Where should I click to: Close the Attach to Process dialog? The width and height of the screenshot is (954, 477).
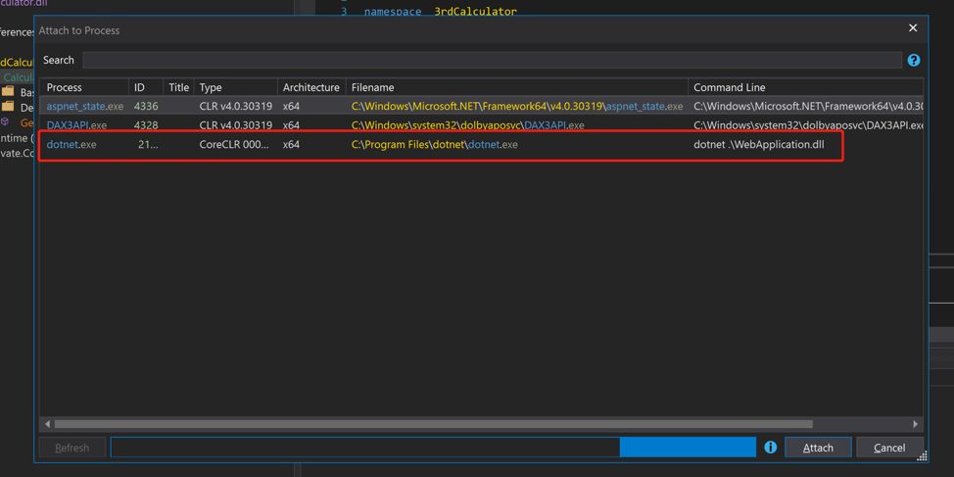click(913, 28)
